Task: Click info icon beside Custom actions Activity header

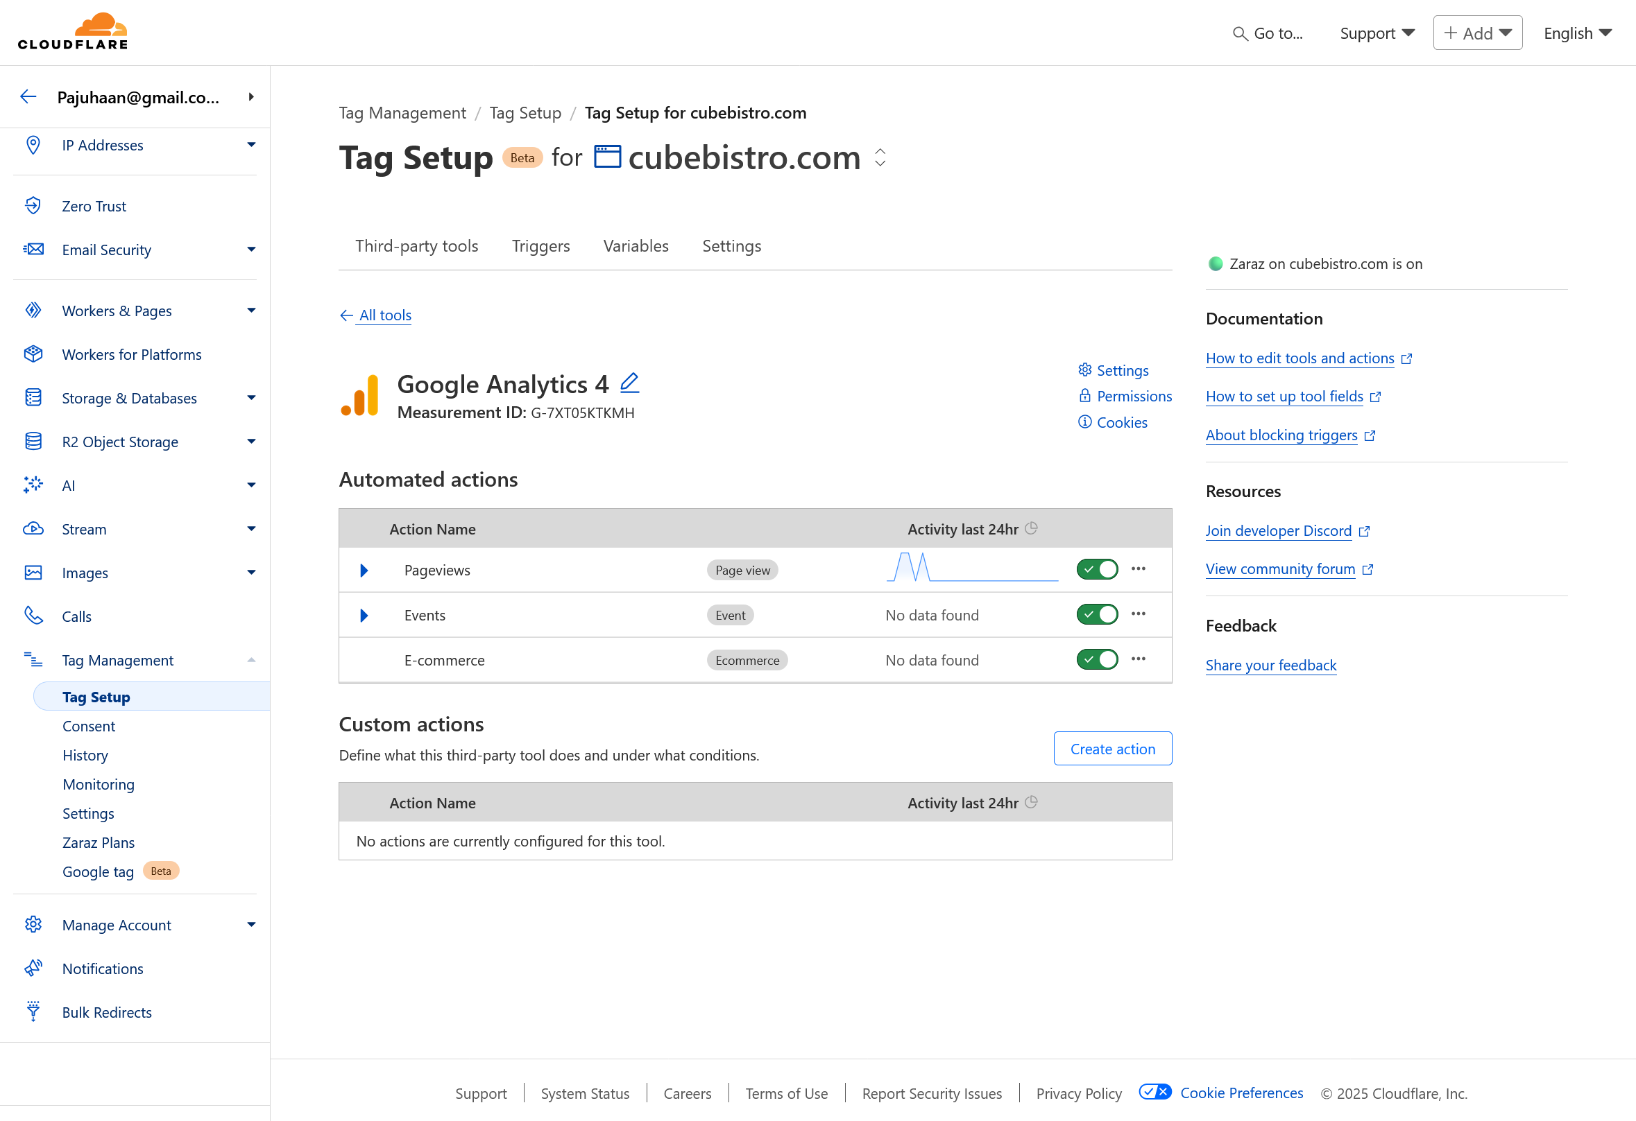Action: point(1031,801)
